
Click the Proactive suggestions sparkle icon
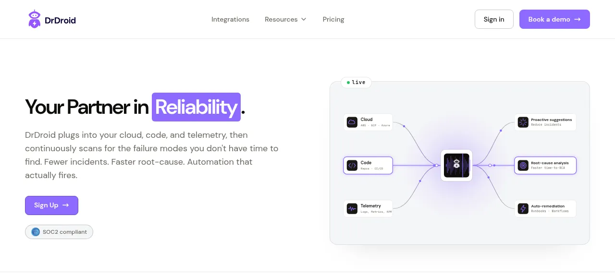tap(523, 122)
